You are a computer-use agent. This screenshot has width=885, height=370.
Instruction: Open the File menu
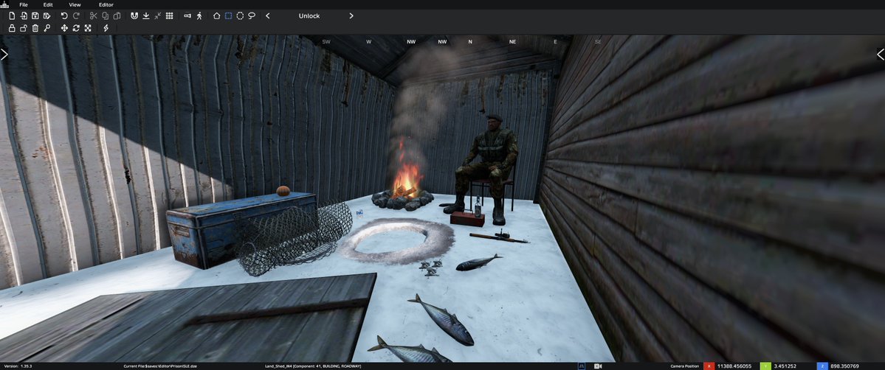point(24,4)
